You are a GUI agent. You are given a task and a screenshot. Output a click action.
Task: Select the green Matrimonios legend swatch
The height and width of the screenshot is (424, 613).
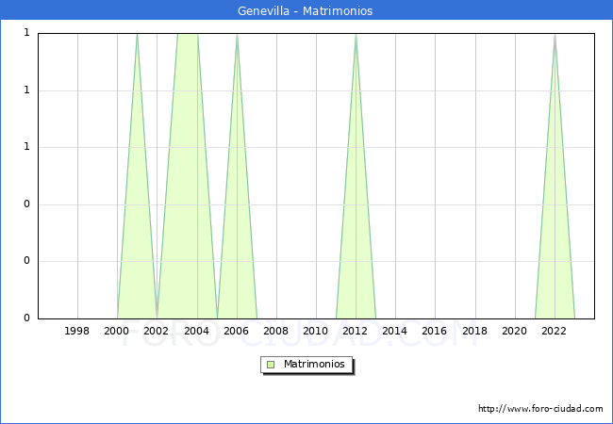271,365
